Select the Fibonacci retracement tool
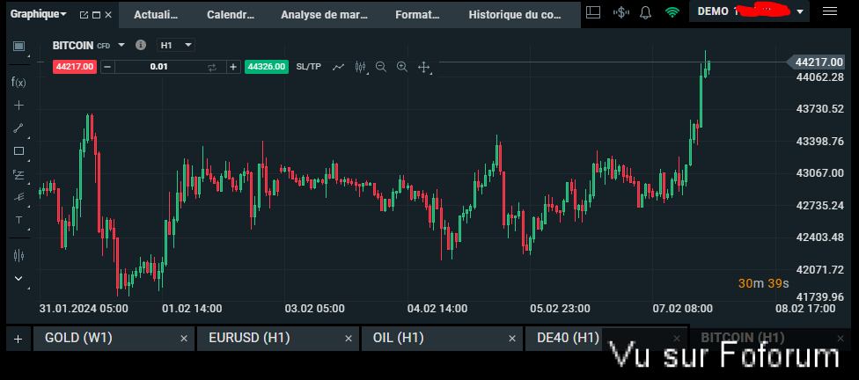This screenshot has height=380, width=859. pos(18,174)
